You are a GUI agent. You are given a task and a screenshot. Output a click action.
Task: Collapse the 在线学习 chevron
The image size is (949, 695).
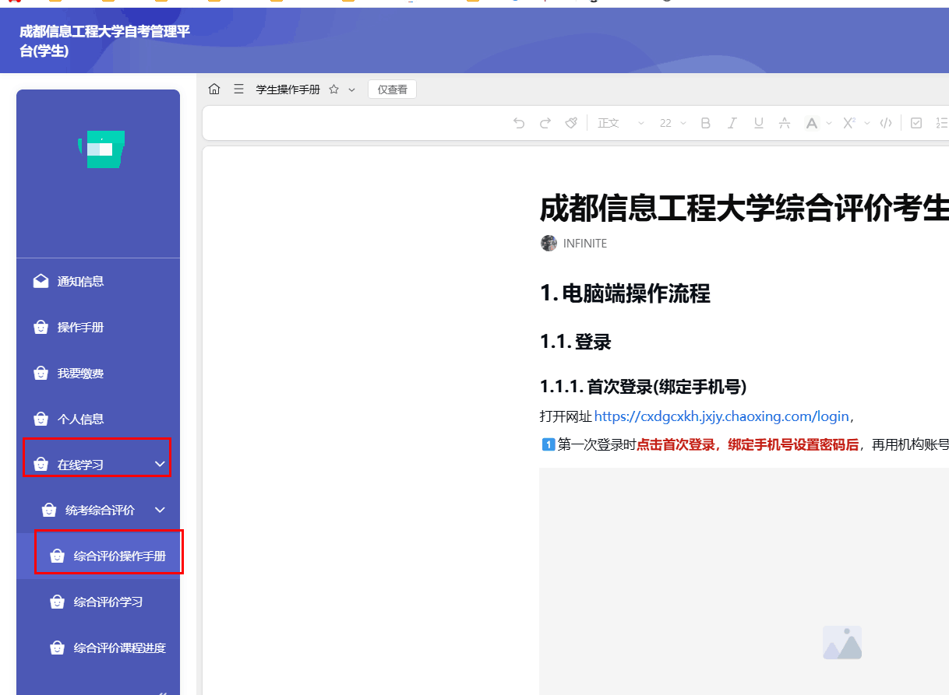pos(161,464)
